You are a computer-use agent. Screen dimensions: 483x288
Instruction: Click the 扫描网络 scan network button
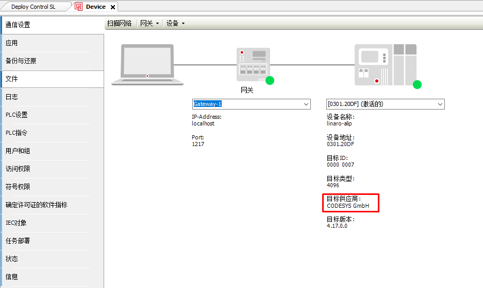point(119,23)
